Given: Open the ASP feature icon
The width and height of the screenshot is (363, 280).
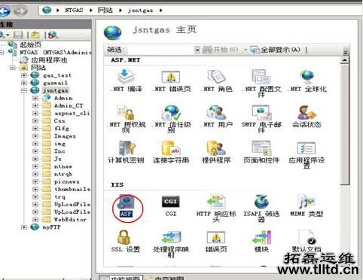Looking at the screenshot, I should coord(127,206).
